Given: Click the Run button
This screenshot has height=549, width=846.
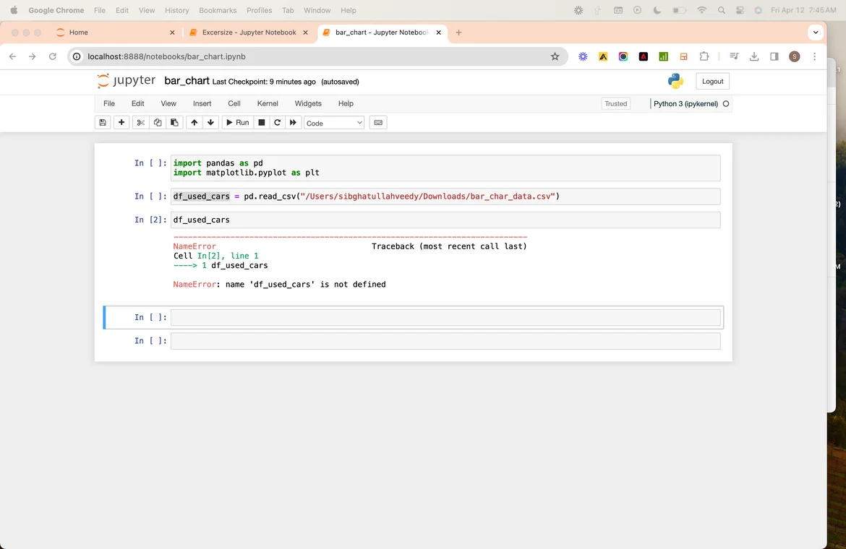Looking at the screenshot, I should pyautogui.click(x=237, y=123).
